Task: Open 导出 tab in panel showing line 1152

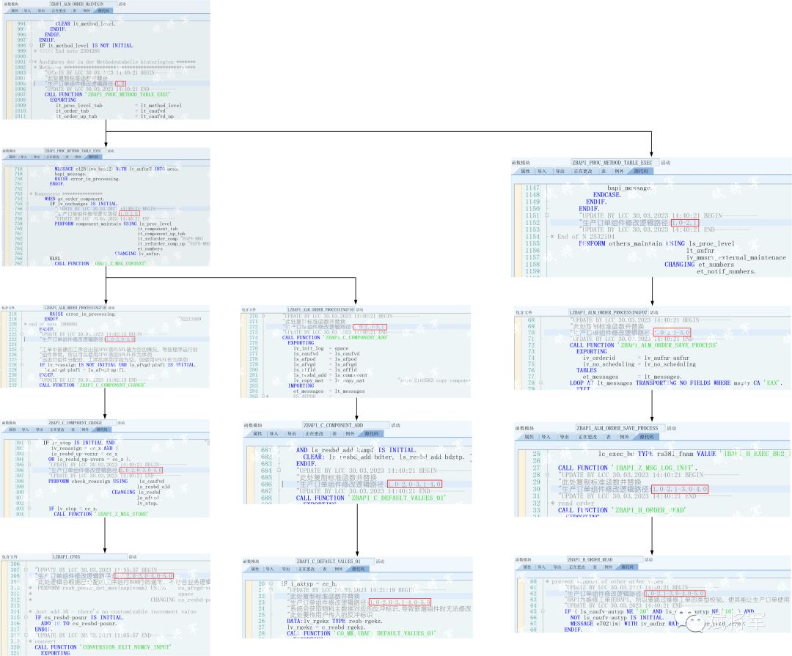Action: coord(560,172)
